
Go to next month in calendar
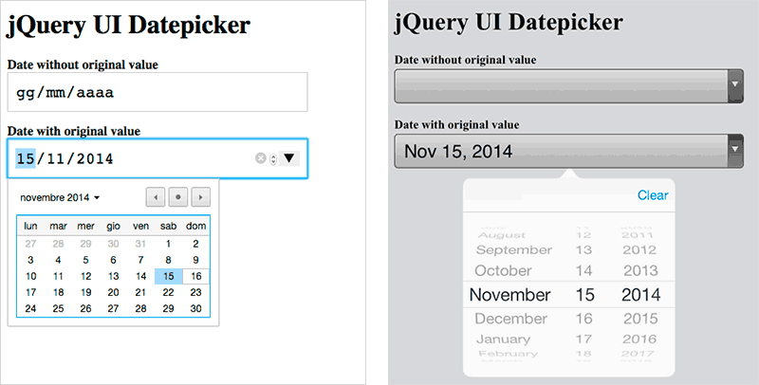pos(201,197)
